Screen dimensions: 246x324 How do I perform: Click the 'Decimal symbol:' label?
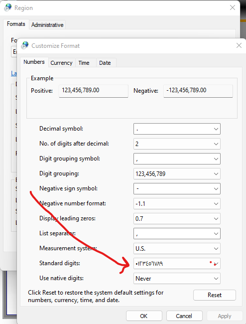pyautogui.click(x=61, y=129)
